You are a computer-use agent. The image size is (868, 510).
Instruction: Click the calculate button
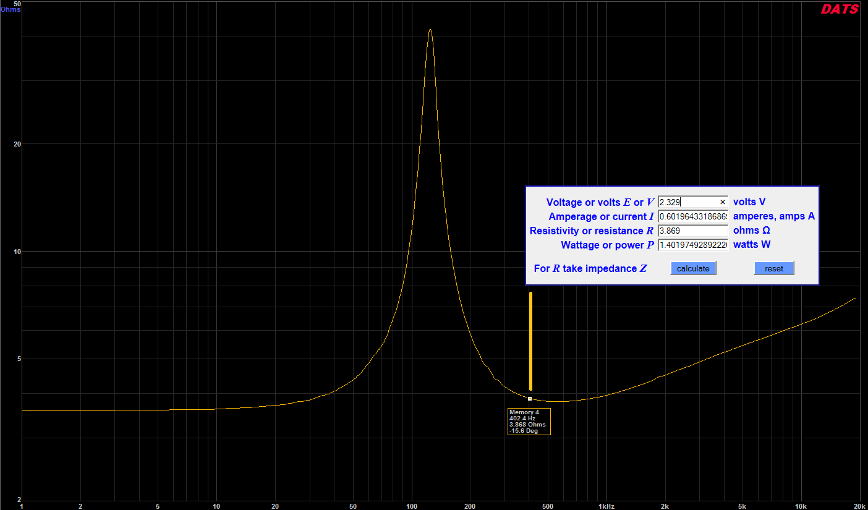[x=693, y=268]
